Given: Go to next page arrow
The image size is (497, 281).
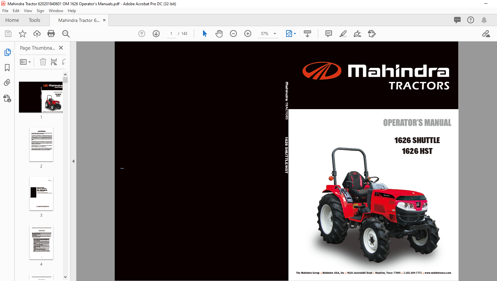Looking at the screenshot, I should pyautogui.click(x=156, y=34).
